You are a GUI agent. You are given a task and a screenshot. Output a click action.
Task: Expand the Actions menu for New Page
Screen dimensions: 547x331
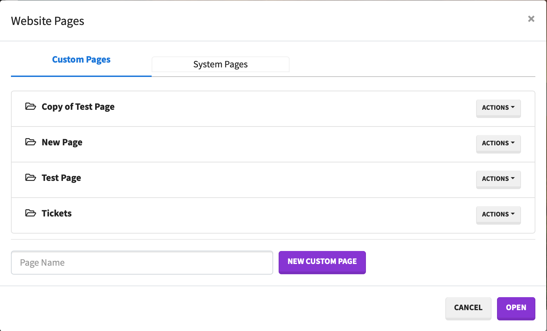coord(498,143)
